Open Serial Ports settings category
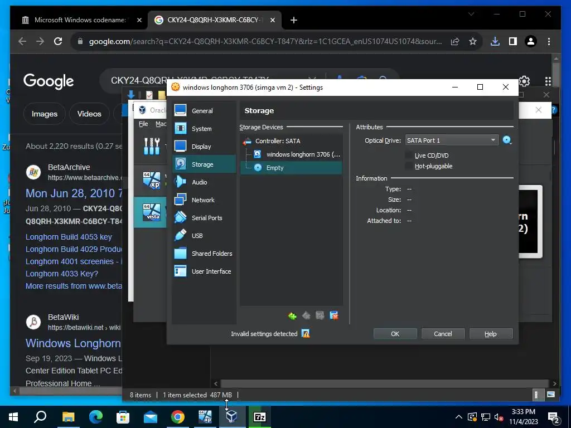 tap(204, 218)
